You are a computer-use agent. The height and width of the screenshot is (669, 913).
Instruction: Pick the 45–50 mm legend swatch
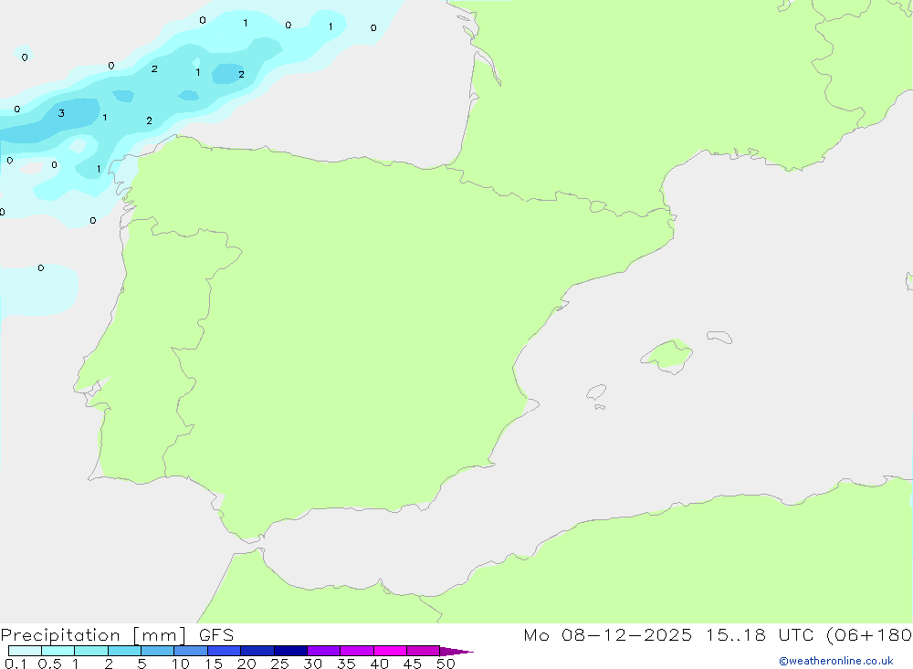(x=423, y=651)
